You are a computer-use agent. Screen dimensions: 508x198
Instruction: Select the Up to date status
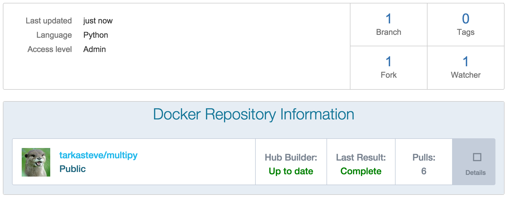tap(291, 171)
